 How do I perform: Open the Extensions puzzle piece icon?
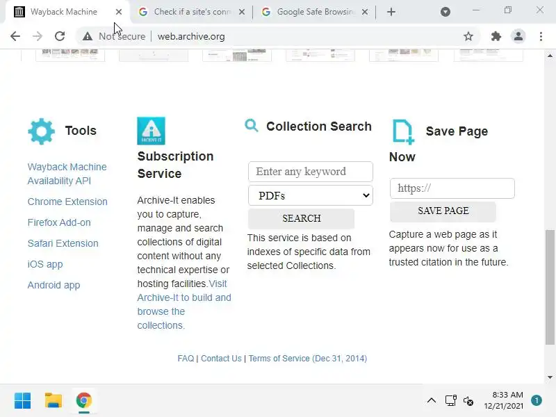pyautogui.click(x=496, y=36)
